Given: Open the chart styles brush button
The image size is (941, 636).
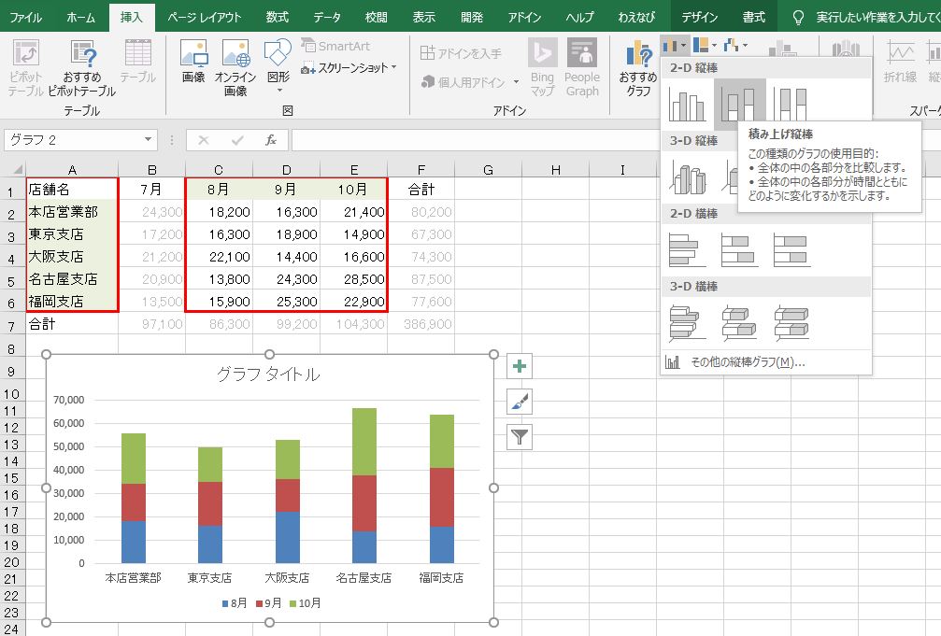Looking at the screenshot, I should 520,402.
